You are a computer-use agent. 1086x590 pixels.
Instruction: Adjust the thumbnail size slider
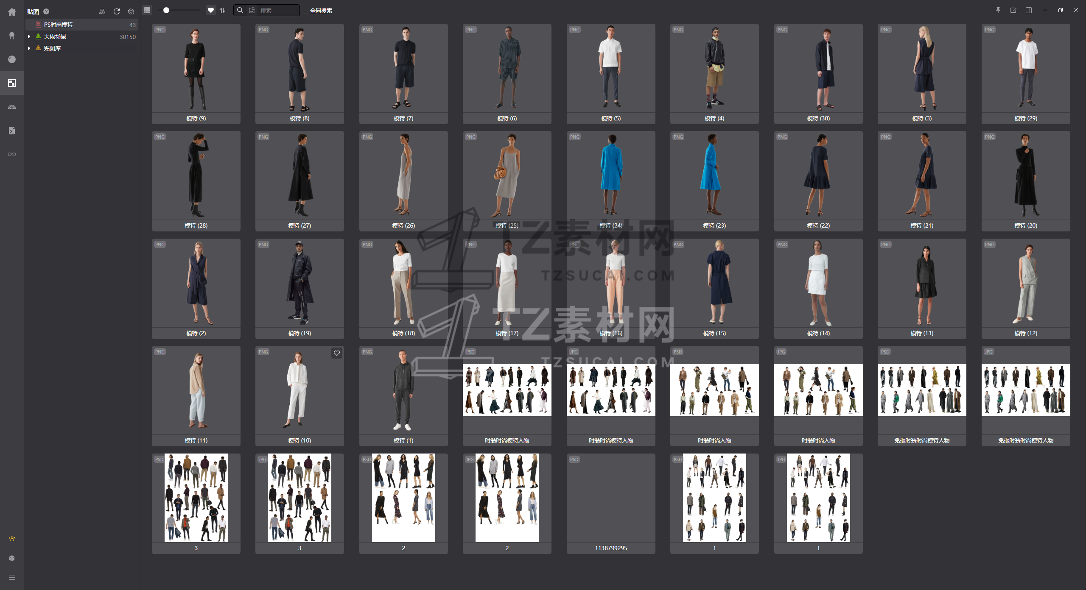click(x=166, y=10)
